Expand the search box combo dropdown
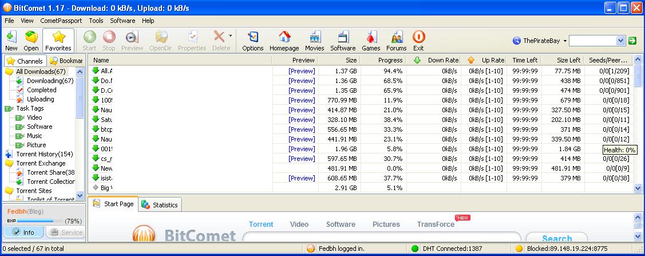Screen dimensions: 645x256 click(x=621, y=41)
